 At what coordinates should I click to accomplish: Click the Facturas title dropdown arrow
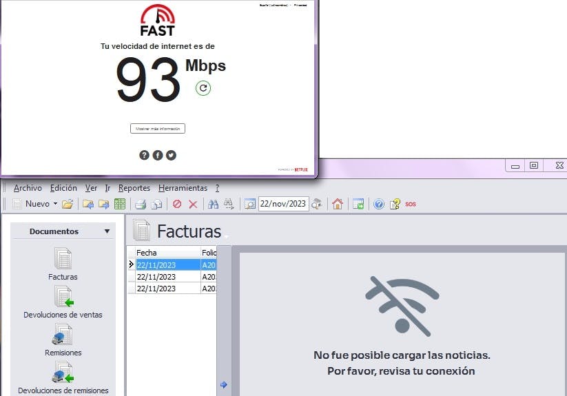pyautogui.click(x=227, y=237)
